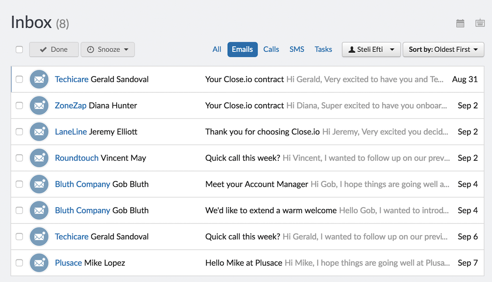Click the Done button
The width and height of the screenshot is (492, 282).
[54, 50]
